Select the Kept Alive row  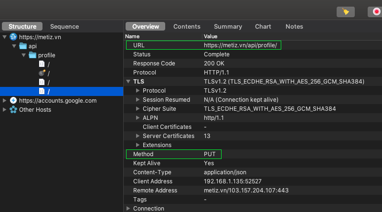[253, 163]
